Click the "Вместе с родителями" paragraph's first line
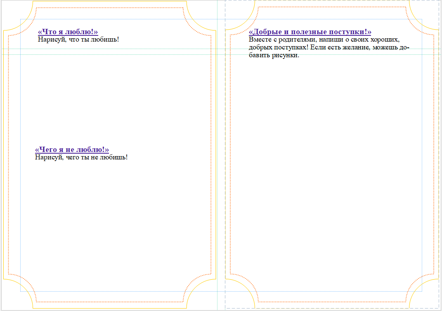Image resolution: width=442 pixels, height=311 pixels. 324,40
